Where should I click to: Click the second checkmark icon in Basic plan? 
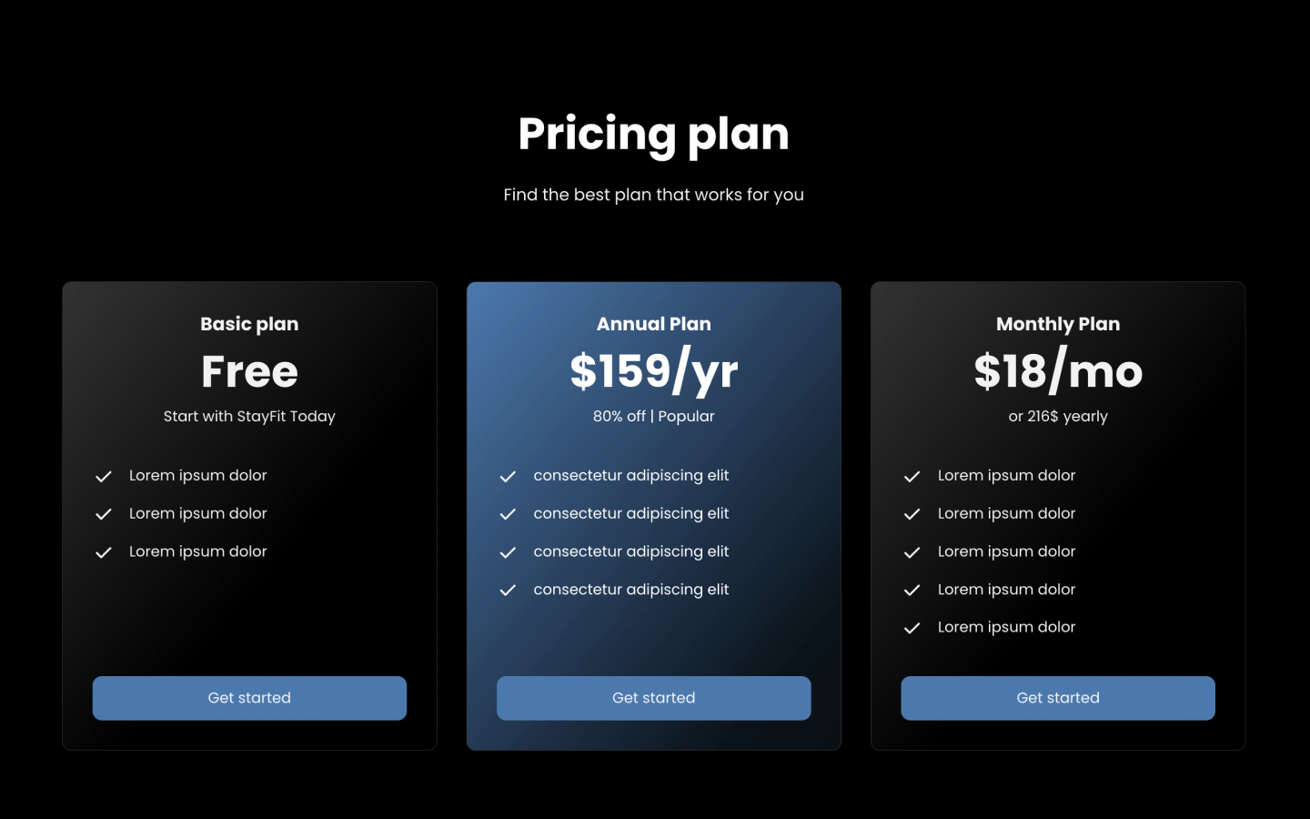click(104, 514)
